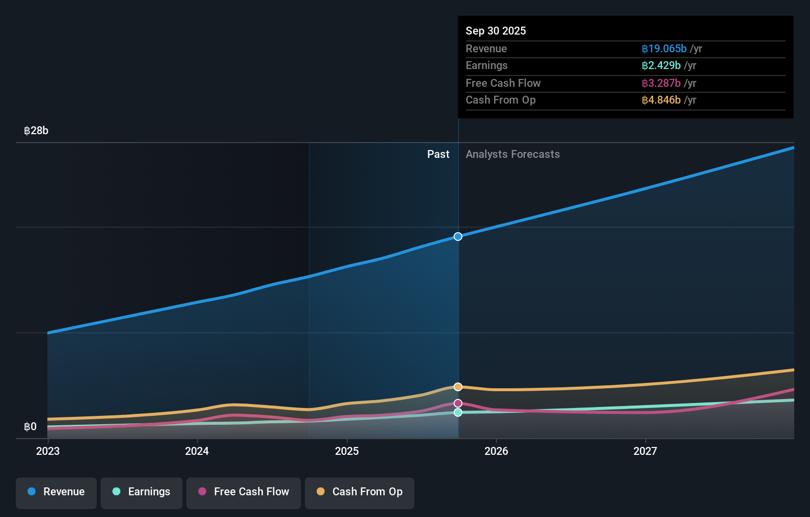This screenshot has width=810, height=517.
Task: Click the Revenue value ฿19.065b in tooltip
Action: pos(664,48)
